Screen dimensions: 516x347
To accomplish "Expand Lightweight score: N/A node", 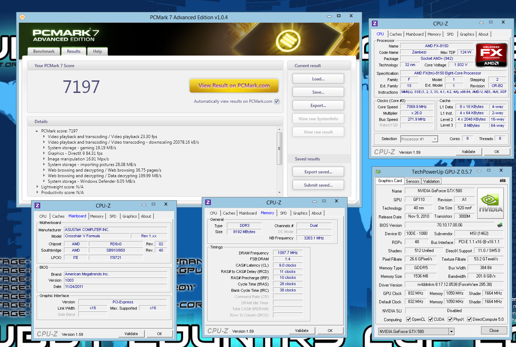I will (37, 187).
